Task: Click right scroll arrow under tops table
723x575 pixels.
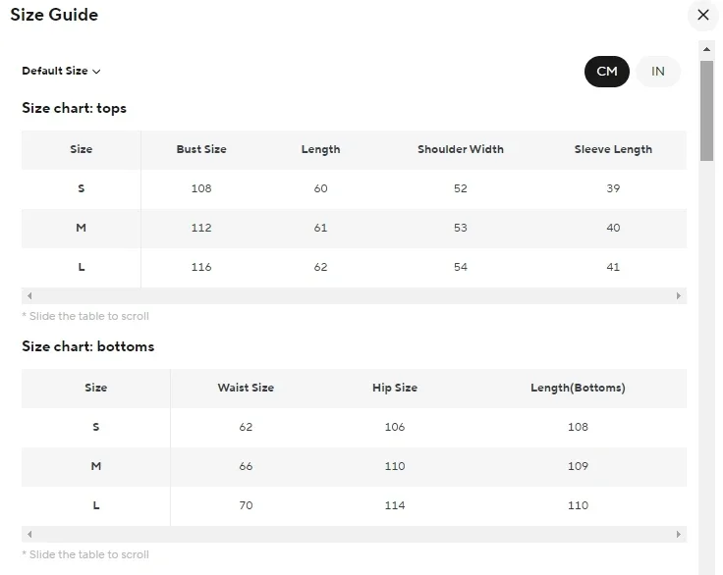Action: point(679,295)
